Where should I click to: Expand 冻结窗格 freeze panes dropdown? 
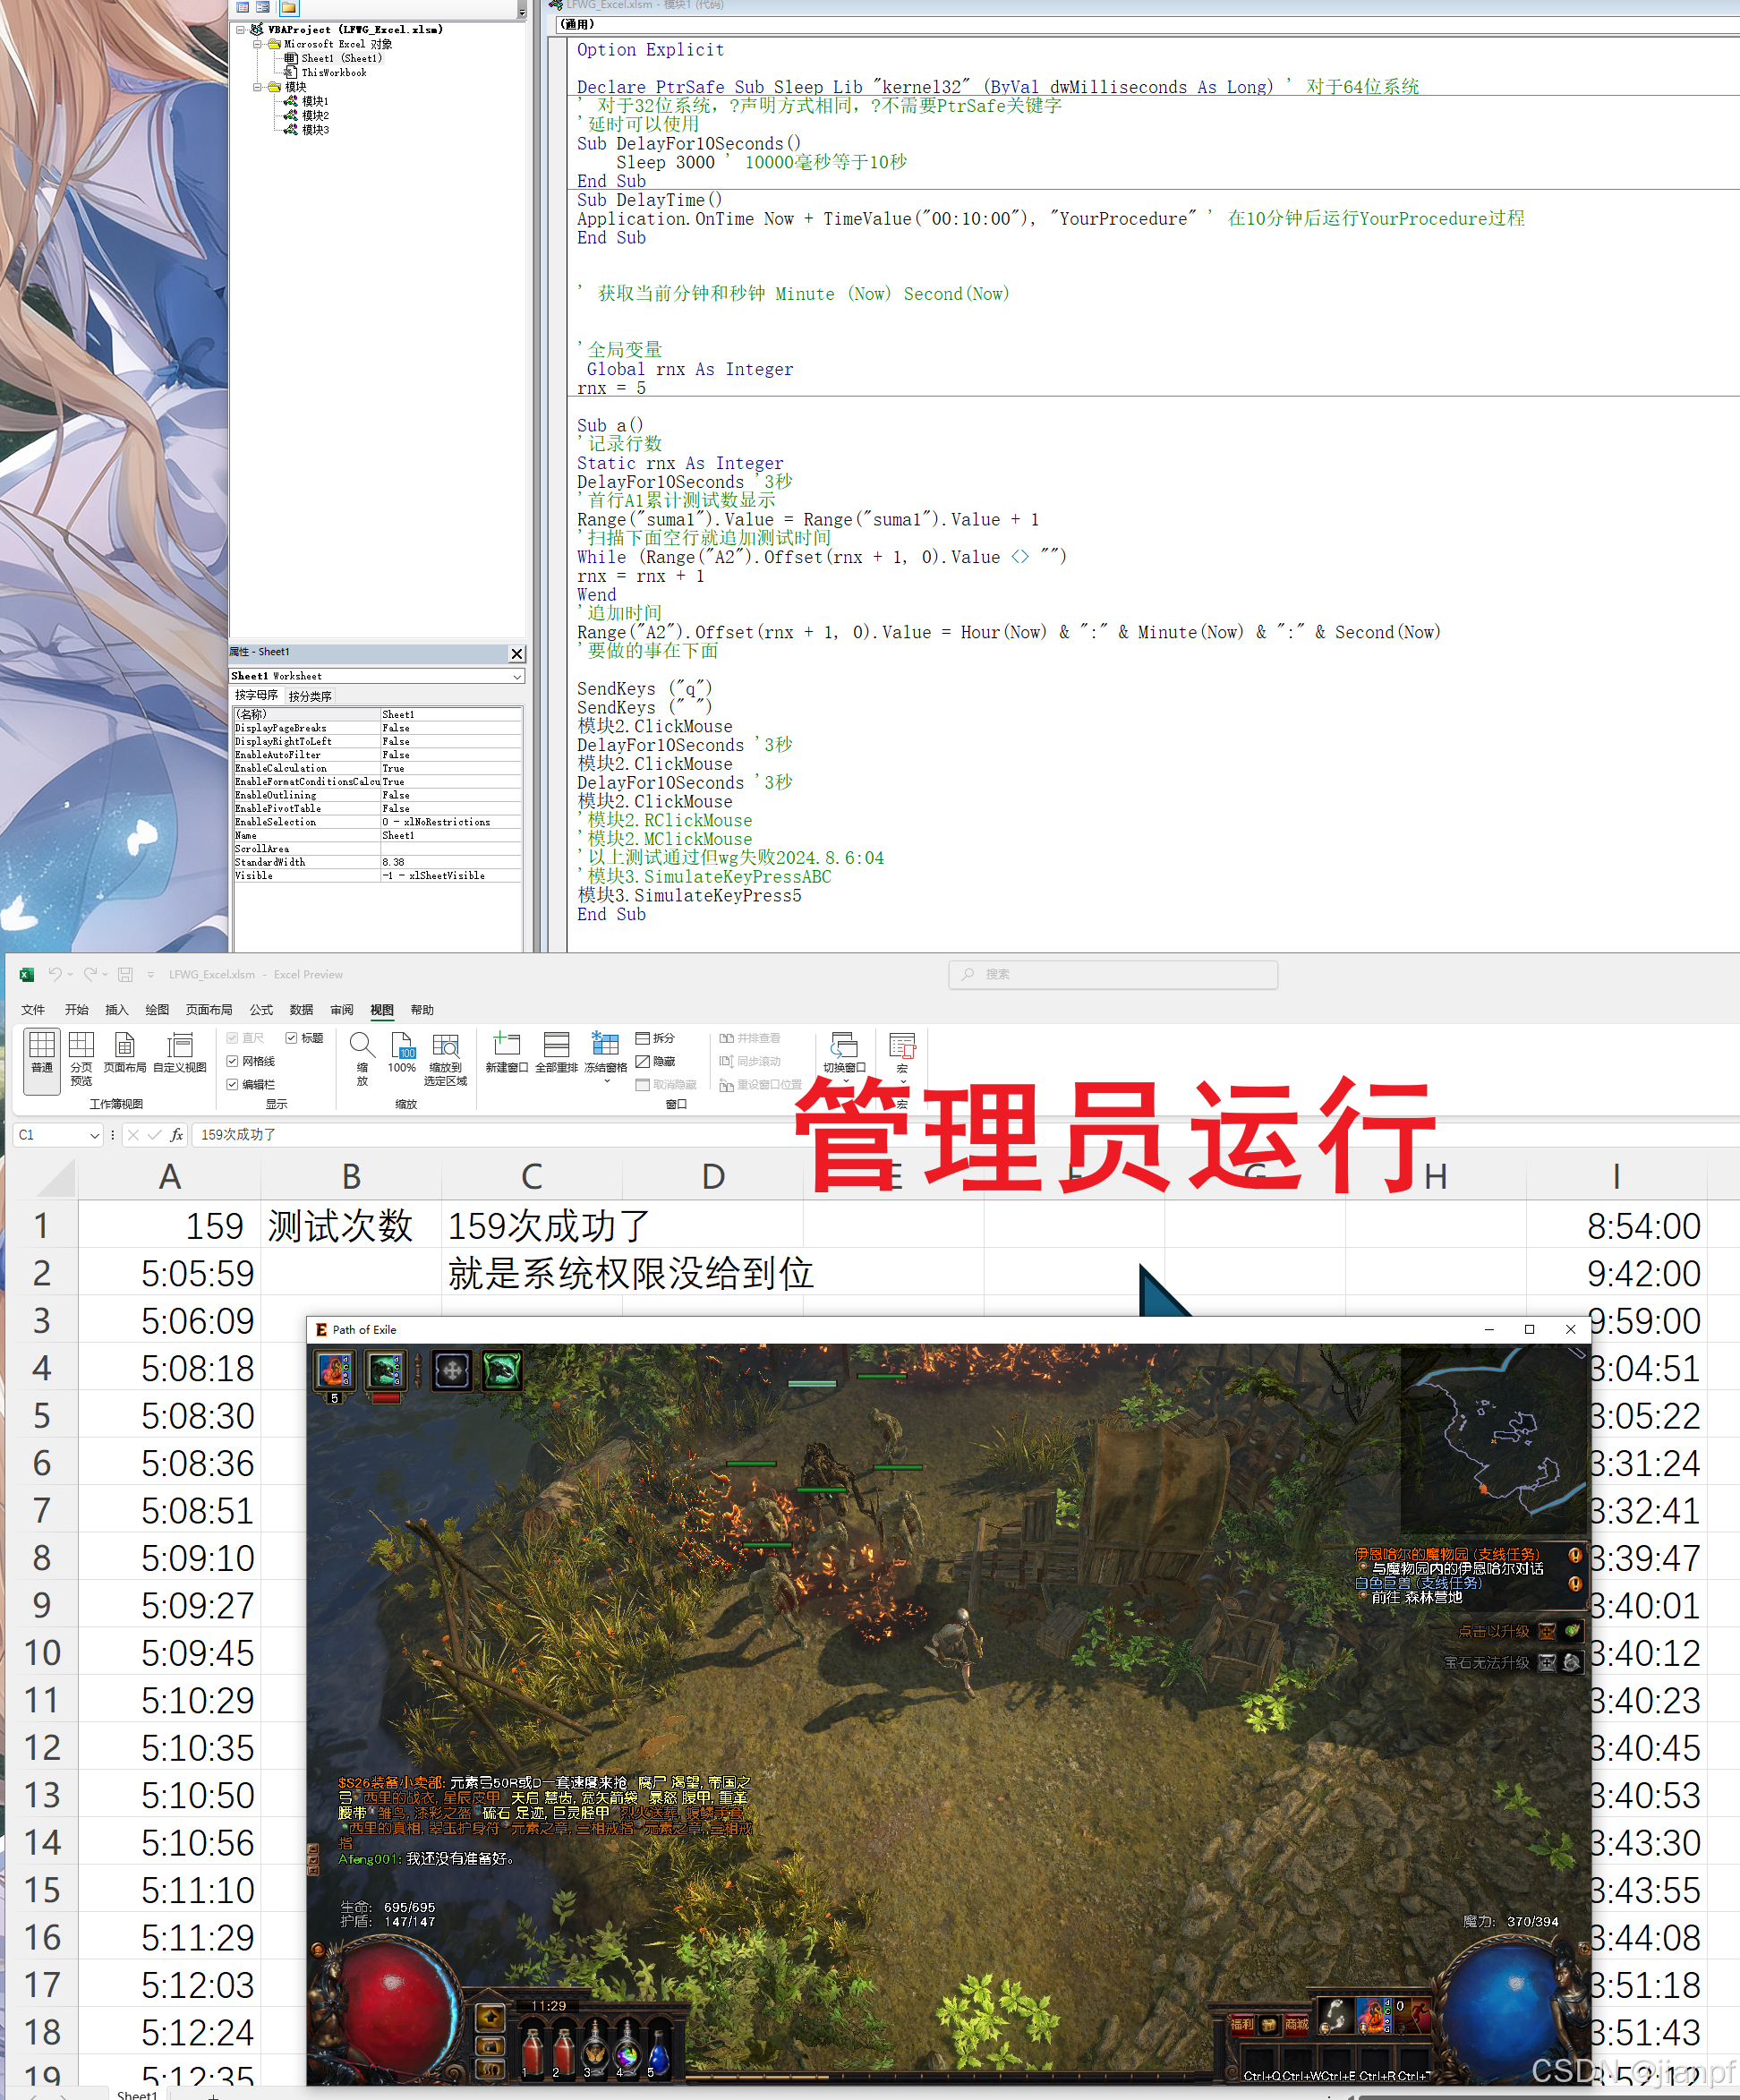[x=605, y=1080]
